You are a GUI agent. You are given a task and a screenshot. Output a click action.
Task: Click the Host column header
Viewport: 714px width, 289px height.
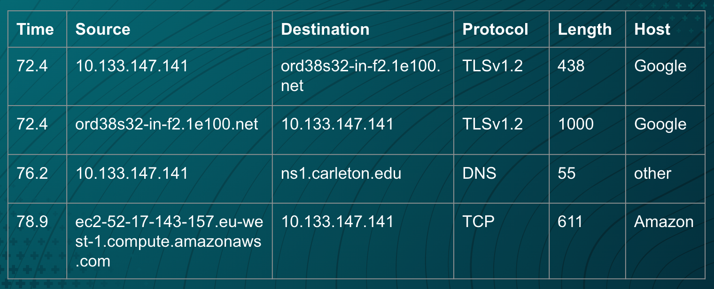click(x=652, y=30)
